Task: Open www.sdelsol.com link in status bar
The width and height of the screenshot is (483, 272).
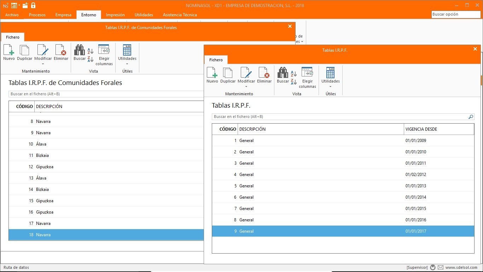Action: [x=461, y=267]
